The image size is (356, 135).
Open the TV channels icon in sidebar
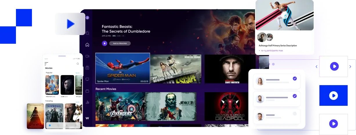pyautogui.click(x=87, y=91)
